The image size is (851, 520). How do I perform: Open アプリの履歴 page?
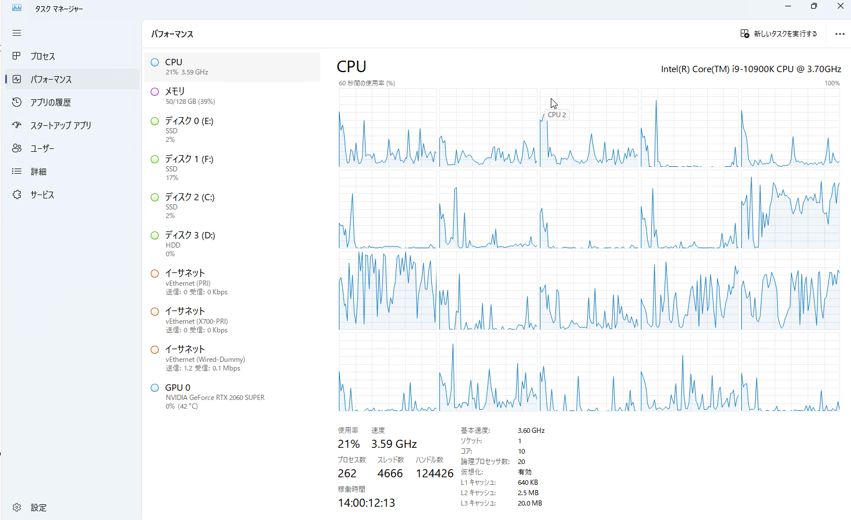(x=72, y=102)
